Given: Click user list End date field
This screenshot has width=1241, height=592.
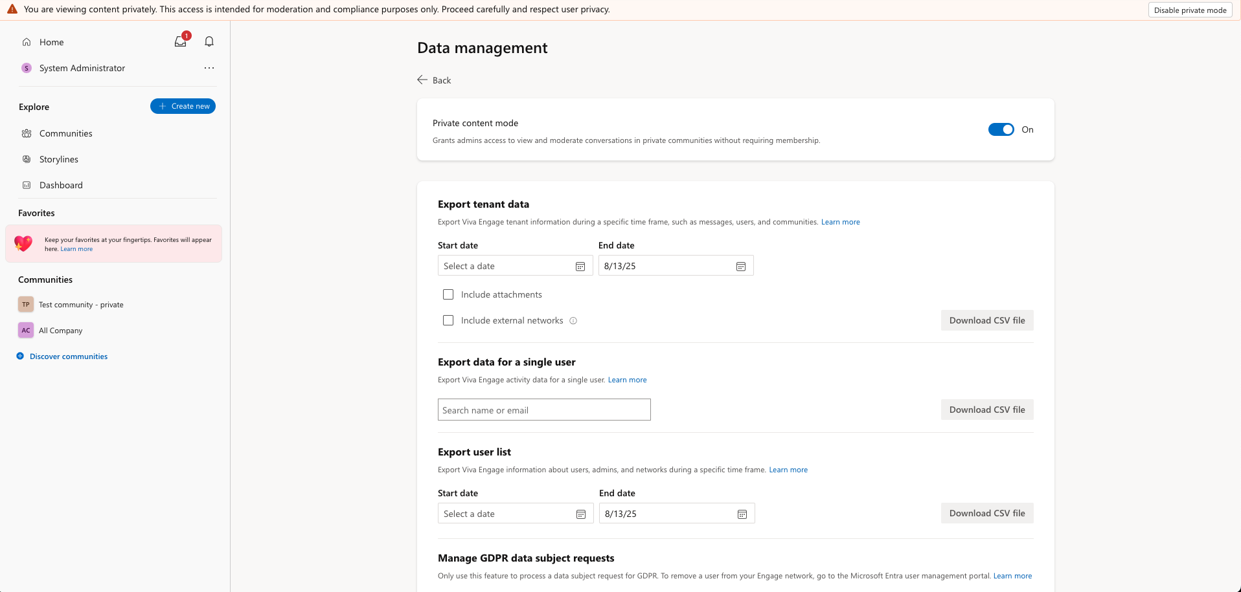Looking at the screenshot, I should (x=677, y=514).
